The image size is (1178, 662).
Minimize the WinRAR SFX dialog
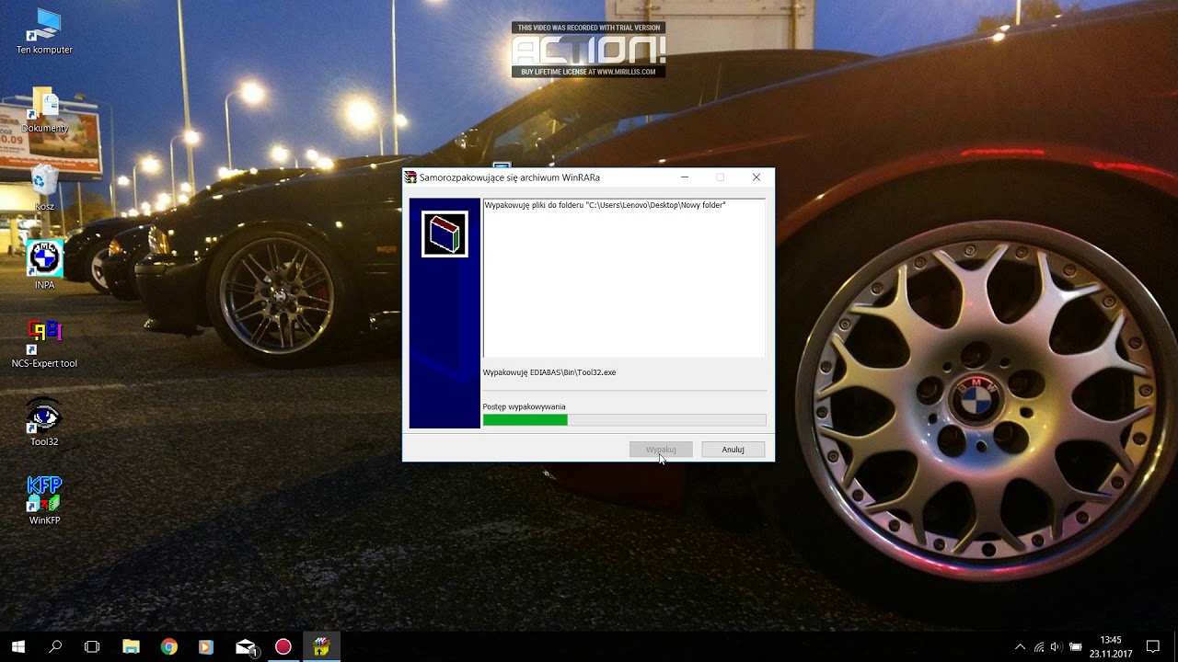click(x=685, y=177)
